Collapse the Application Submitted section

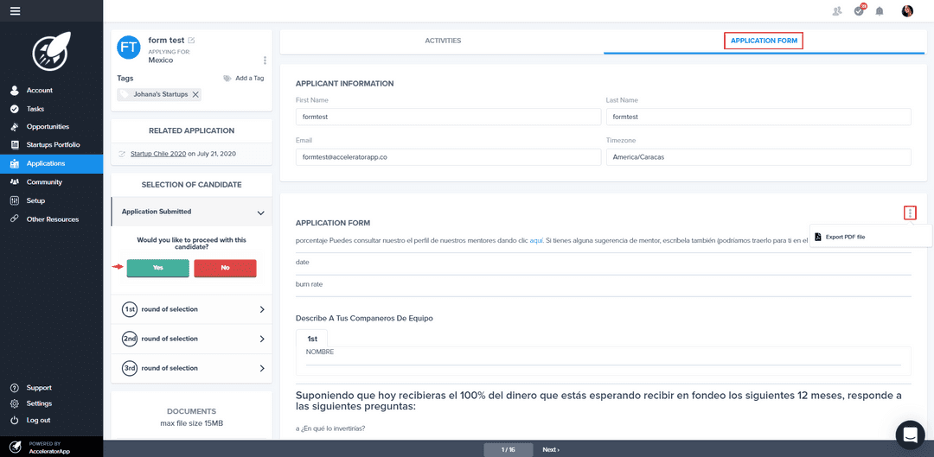pos(260,213)
